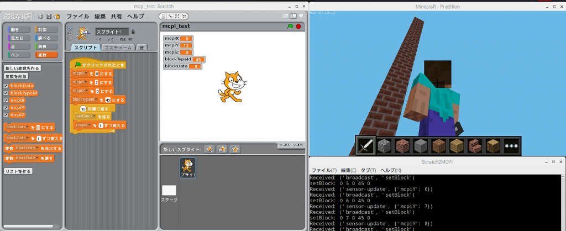Select the delete scissors tool
The width and height of the screenshot is (566, 231).
click(170, 16)
